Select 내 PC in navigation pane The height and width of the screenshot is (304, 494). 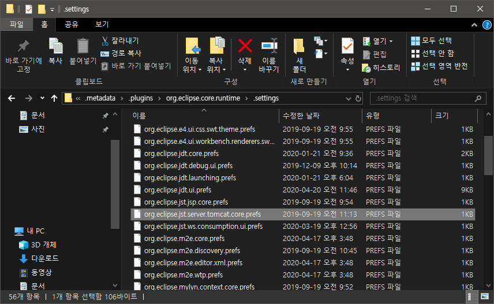coord(29,231)
